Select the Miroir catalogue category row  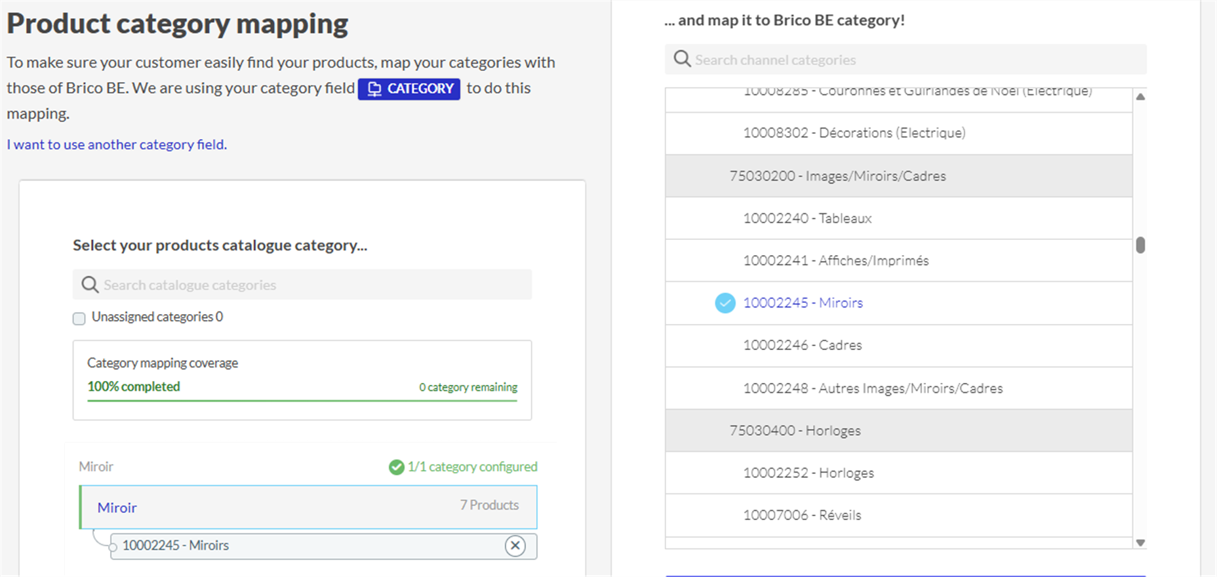(x=308, y=507)
